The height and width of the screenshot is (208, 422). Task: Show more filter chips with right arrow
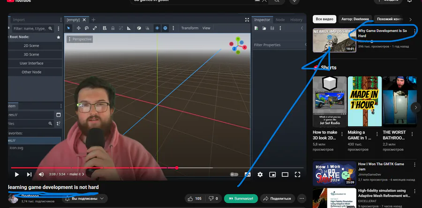tap(410, 19)
